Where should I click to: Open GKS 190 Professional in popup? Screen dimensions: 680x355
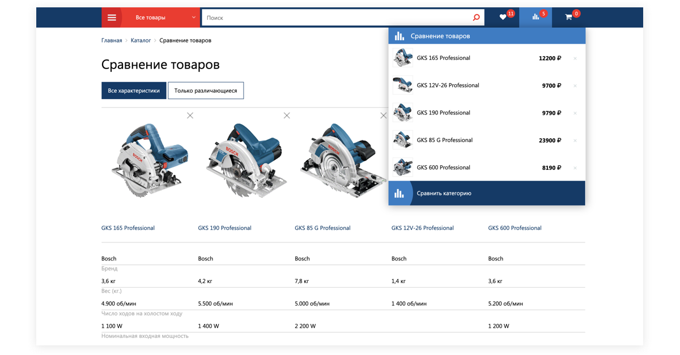443,113
